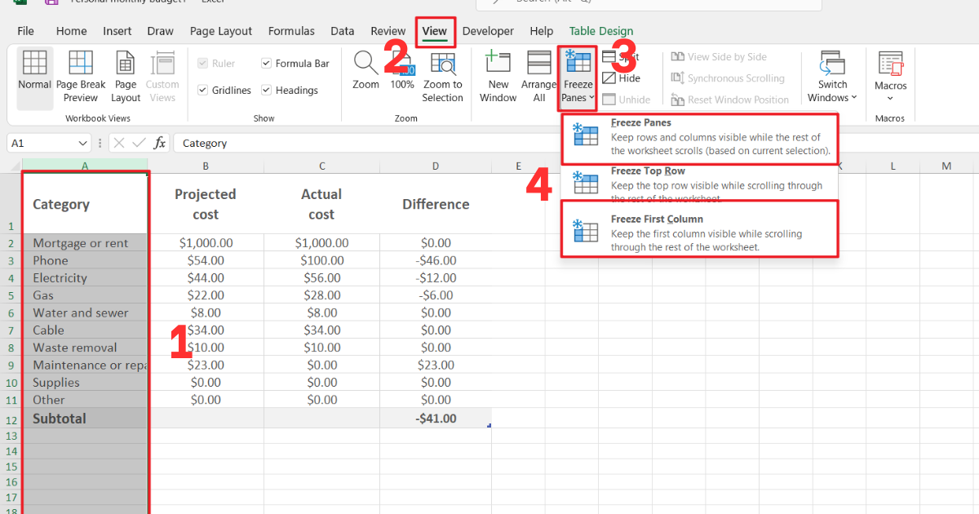979x514 pixels.
Task: Confirm formula bar entry (check)
Action: [140, 143]
